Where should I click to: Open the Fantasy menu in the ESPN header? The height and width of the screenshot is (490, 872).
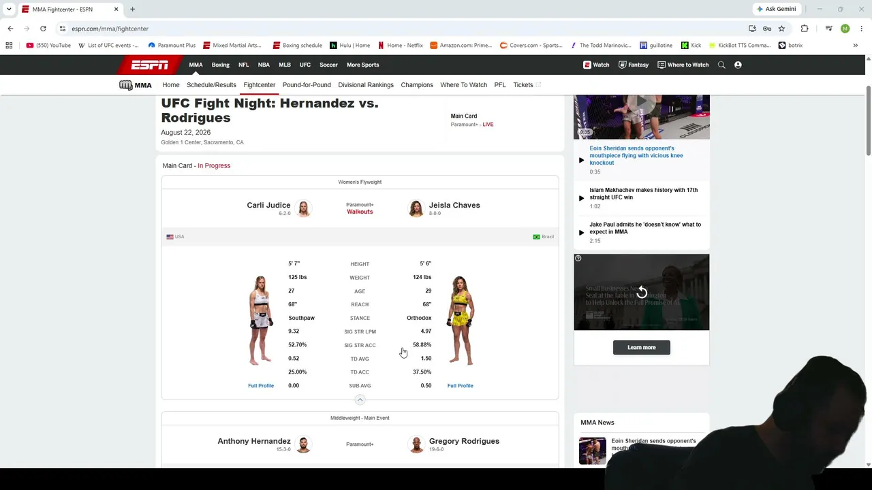pyautogui.click(x=634, y=65)
